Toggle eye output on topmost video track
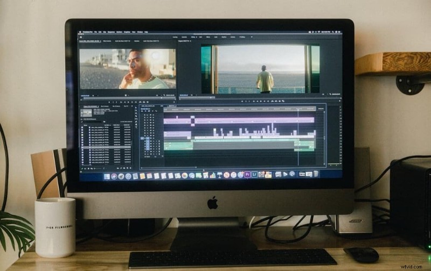The width and height of the screenshot is (431, 271). pyautogui.click(x=153, y=115)
